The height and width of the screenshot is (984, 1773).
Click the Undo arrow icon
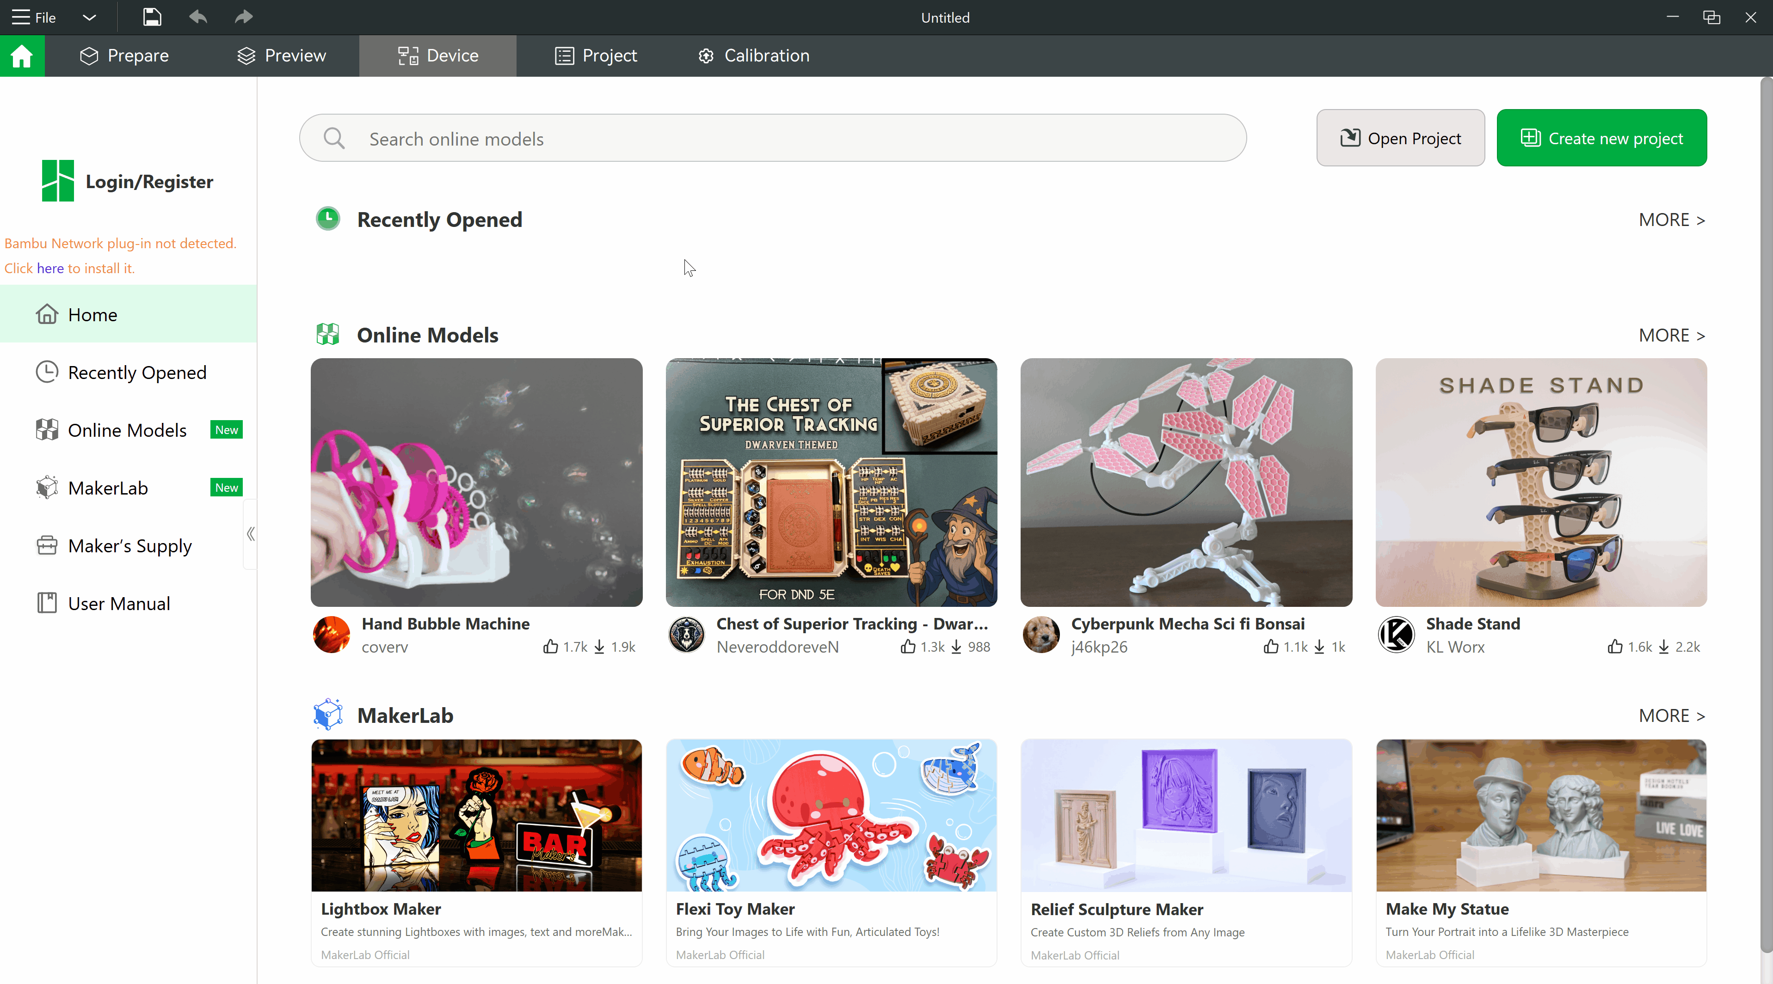[198, 17]
